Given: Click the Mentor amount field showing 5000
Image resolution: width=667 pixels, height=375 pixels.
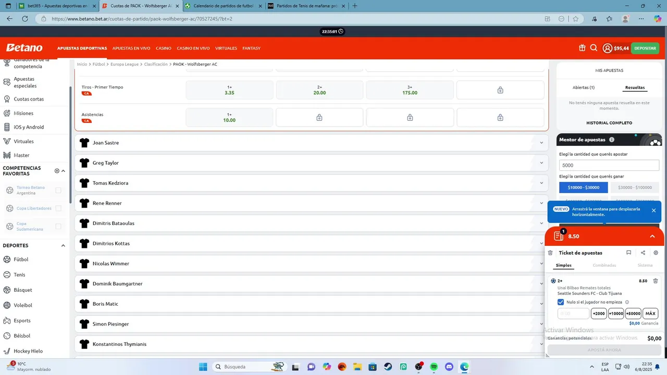Looking at the screenshot, I should (x=609, y=165).
